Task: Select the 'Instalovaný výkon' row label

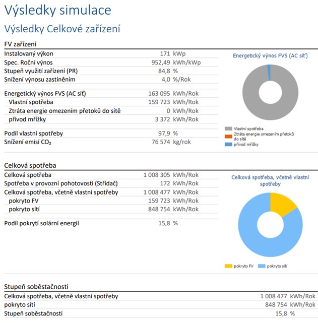Action: [x=29, y=54]
